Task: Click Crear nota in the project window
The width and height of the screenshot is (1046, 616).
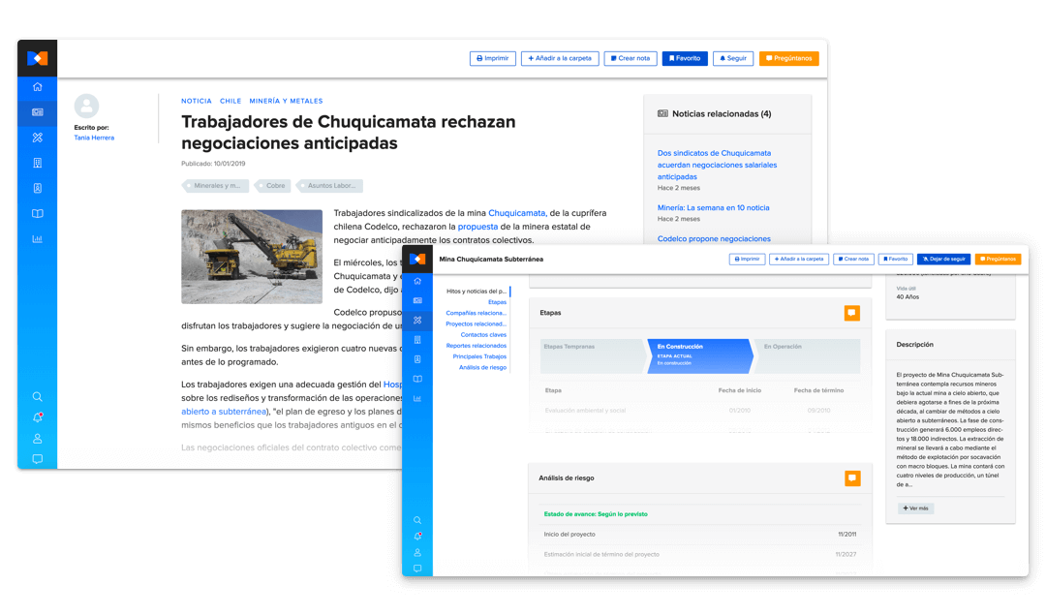Action: click(x=854, y=259)
